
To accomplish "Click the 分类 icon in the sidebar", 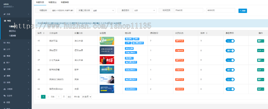I will 4,14.
